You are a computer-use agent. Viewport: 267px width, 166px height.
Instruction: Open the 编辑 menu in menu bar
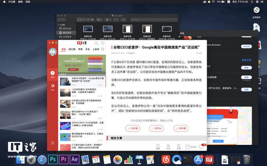tap(20, 2)
